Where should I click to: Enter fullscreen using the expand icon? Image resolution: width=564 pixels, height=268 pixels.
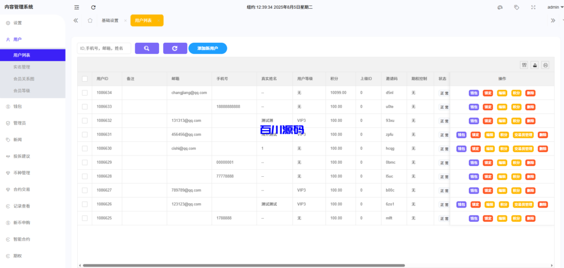pos(533,7)
